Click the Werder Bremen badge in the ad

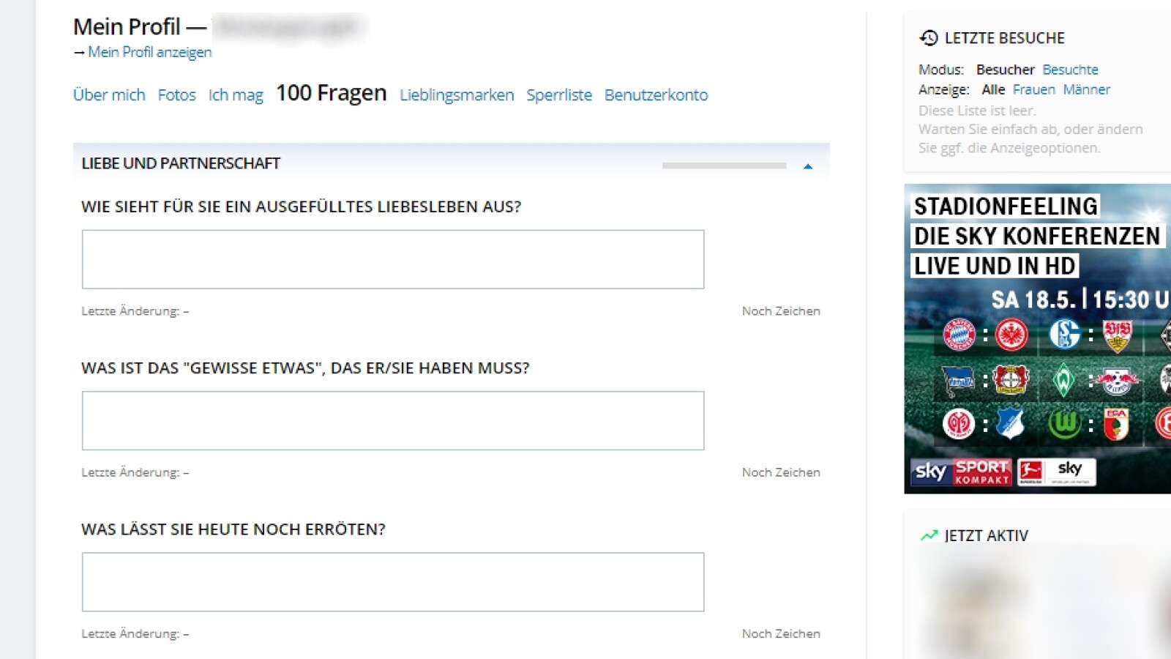click(1065, 380)
